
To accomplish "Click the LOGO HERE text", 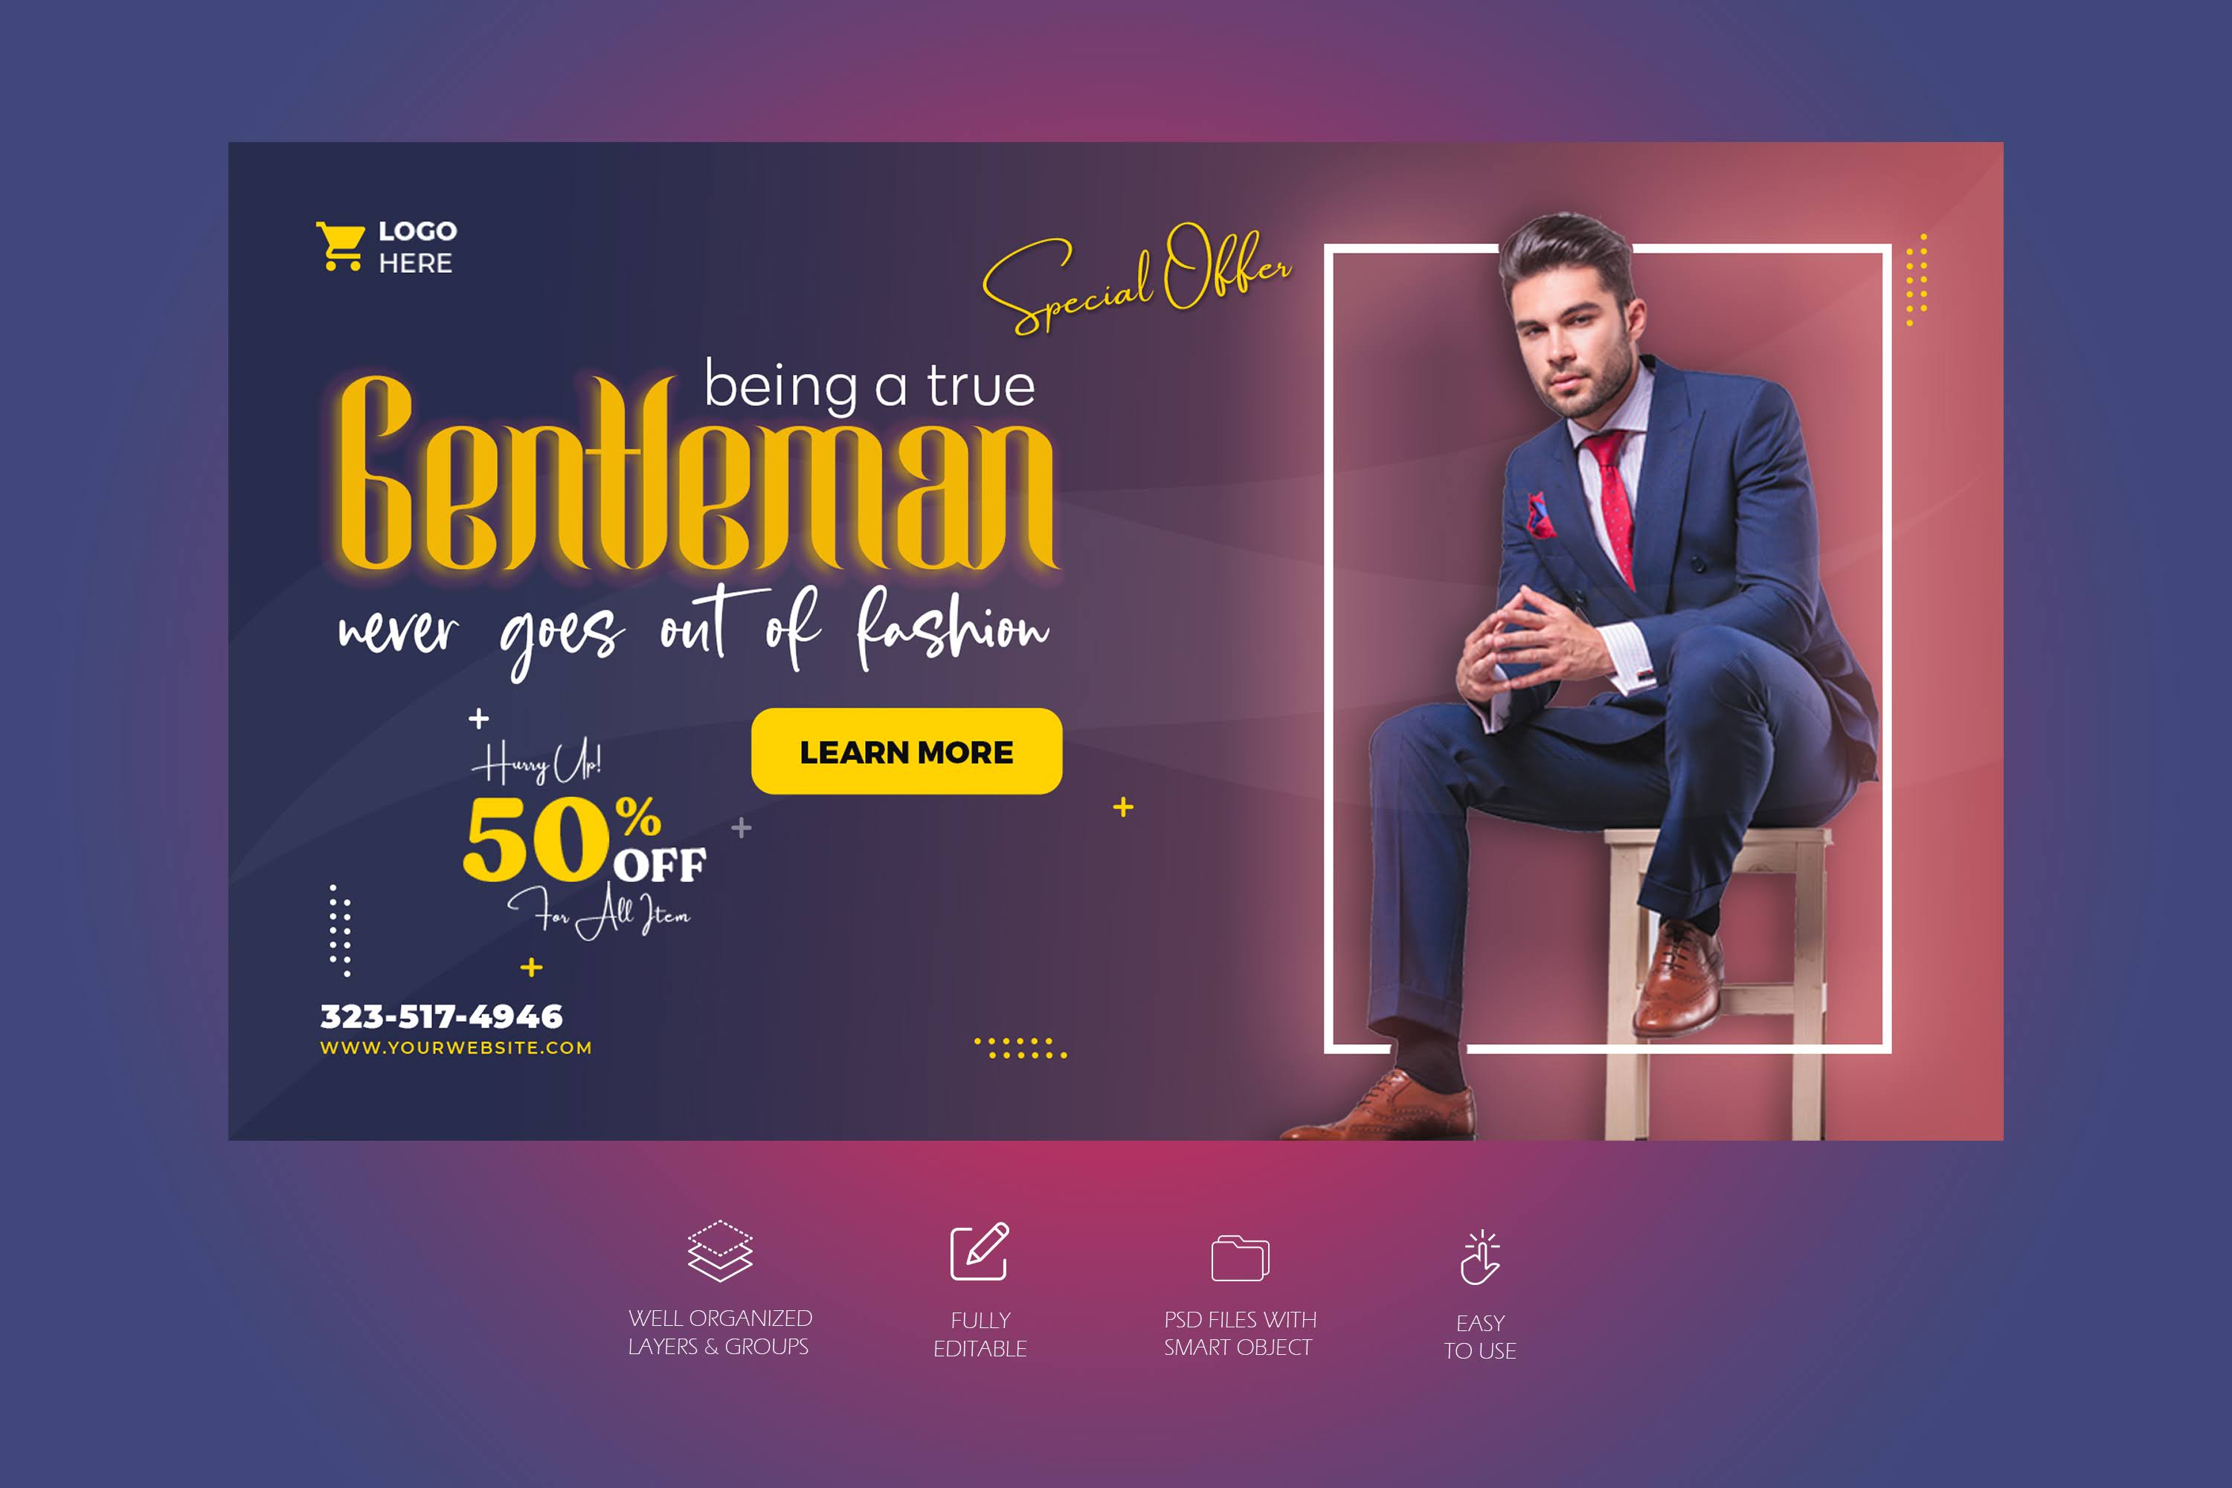I will pyautogui.click(x=417, y=247).
